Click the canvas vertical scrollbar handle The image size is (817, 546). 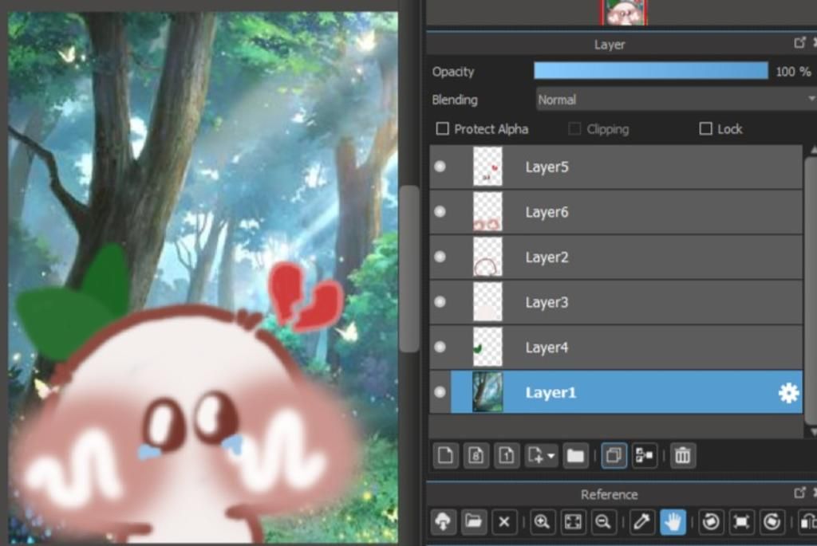tap(409, 269)
